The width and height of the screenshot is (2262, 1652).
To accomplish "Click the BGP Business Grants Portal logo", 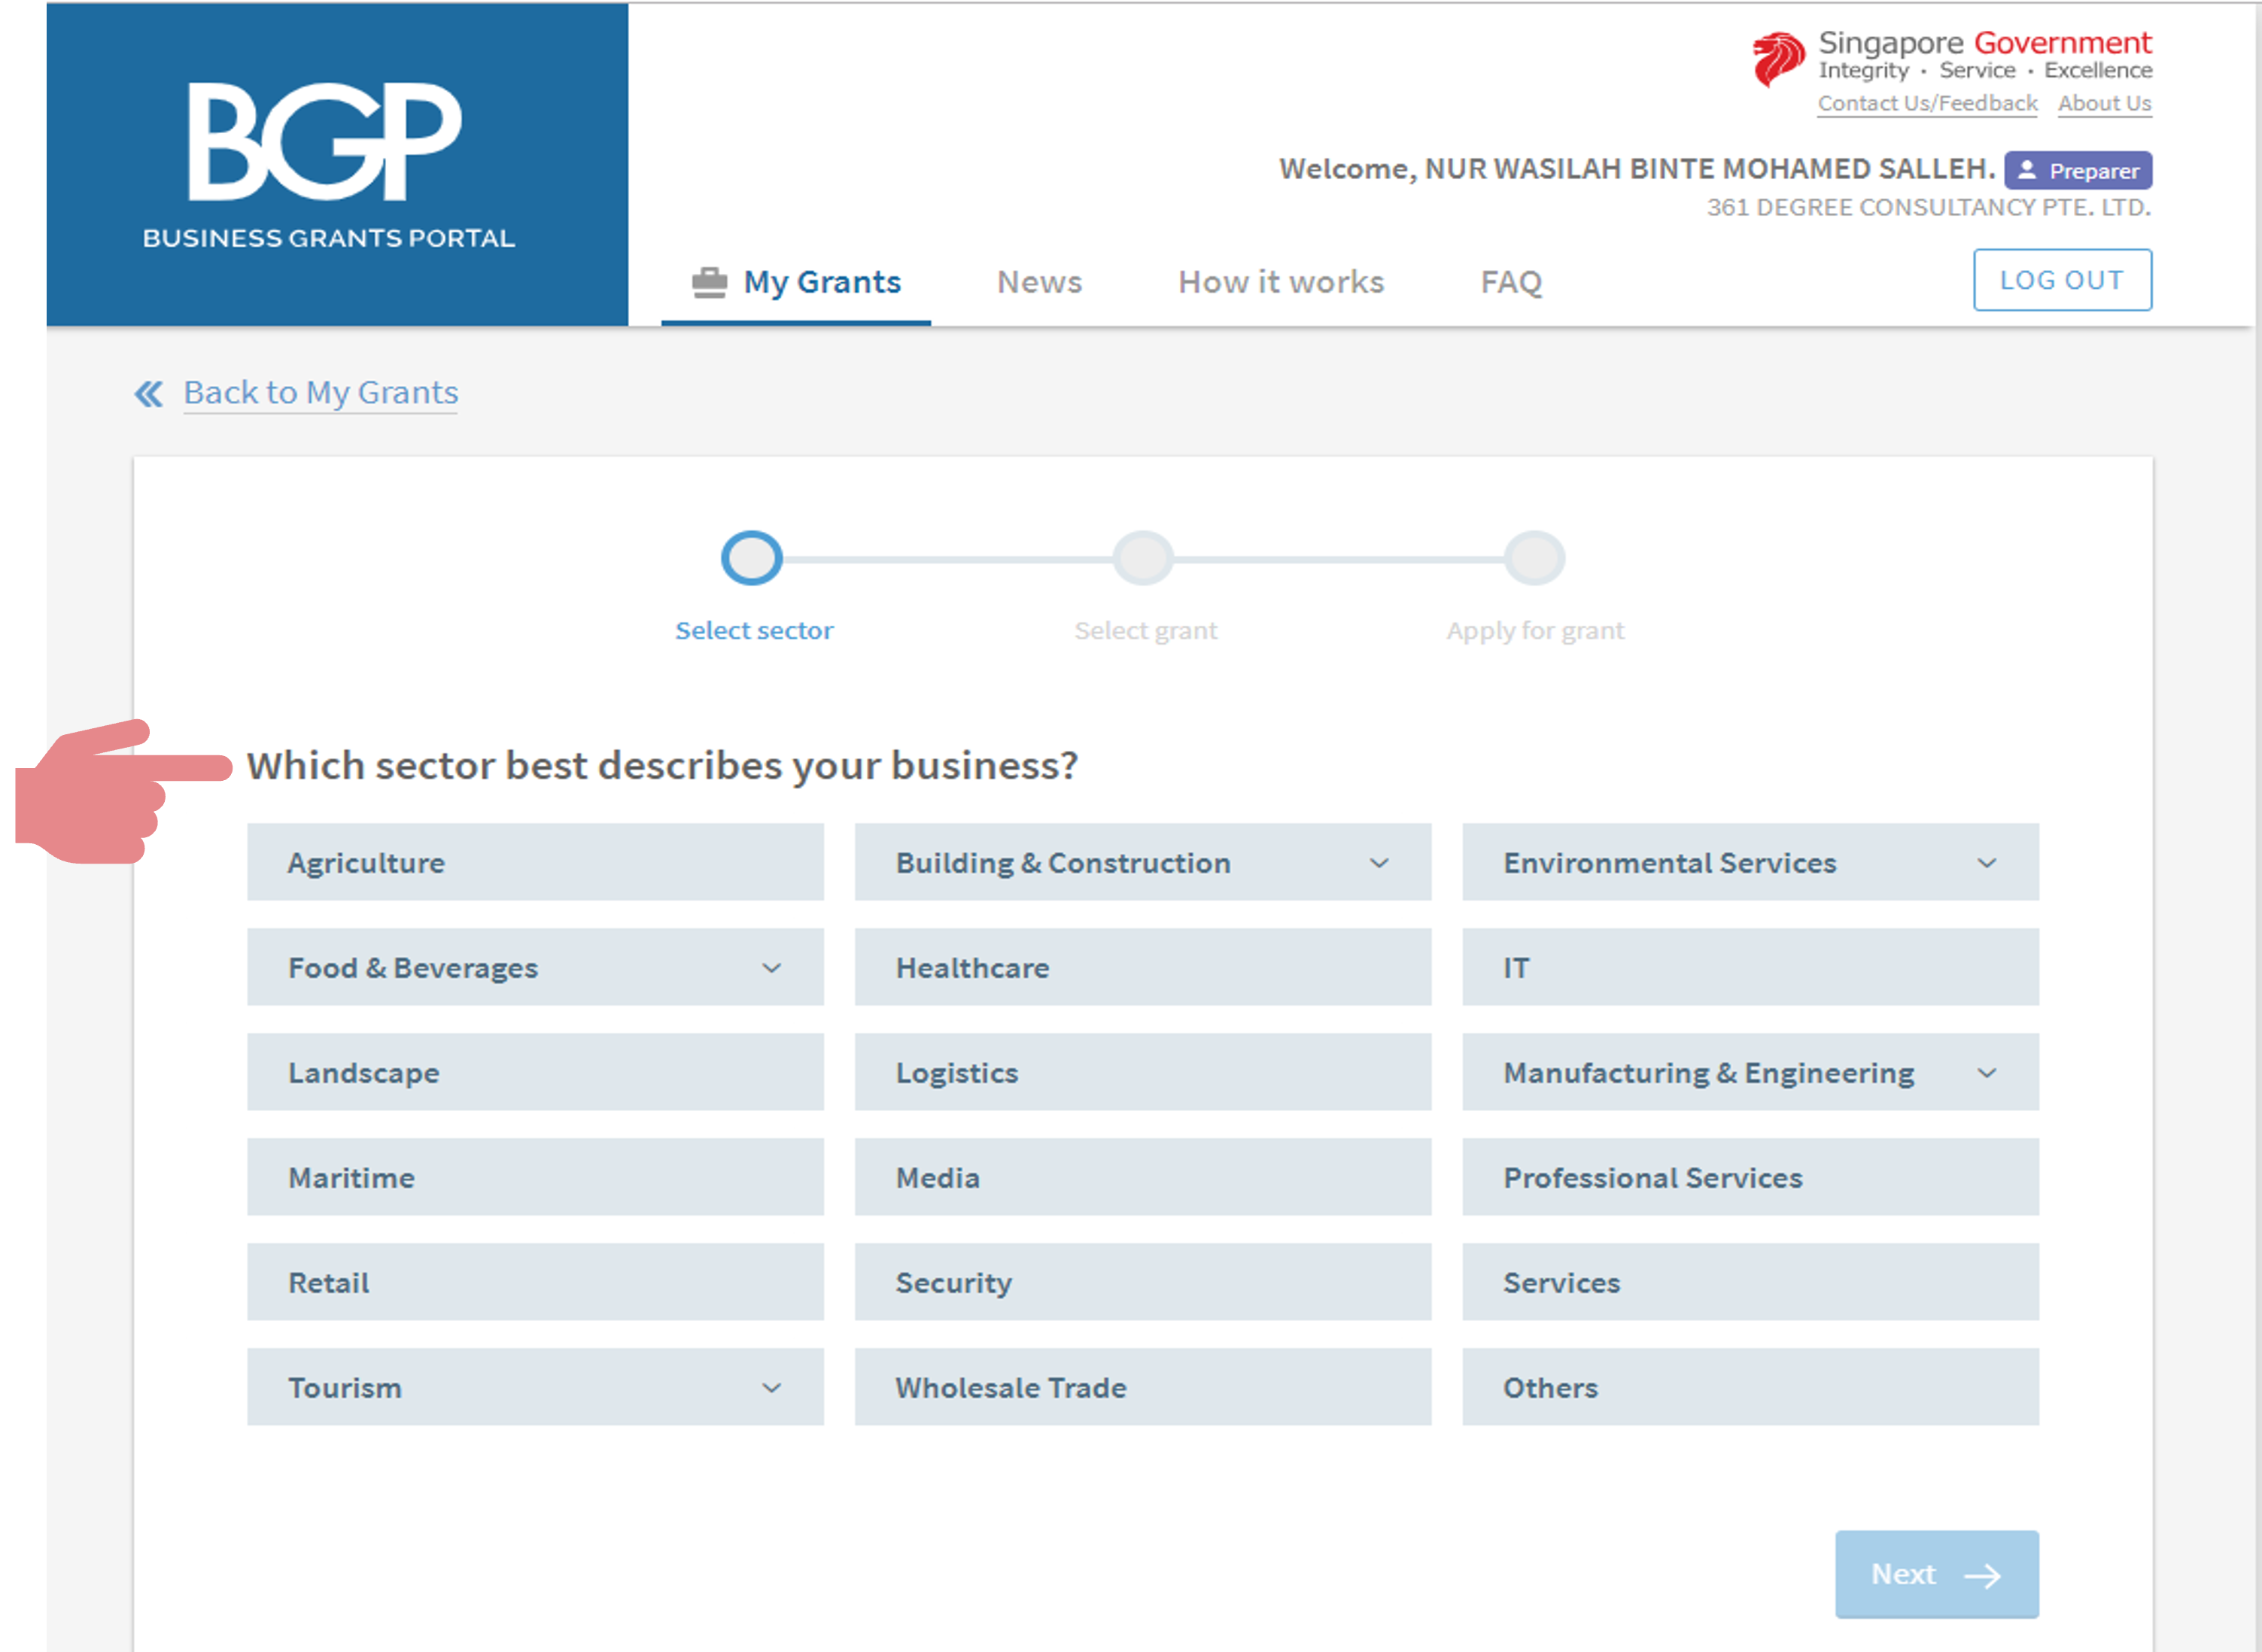I will (327, 163).
